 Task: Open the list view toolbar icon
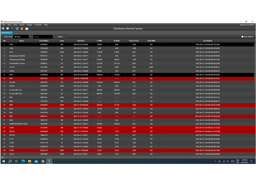[17, 29]
